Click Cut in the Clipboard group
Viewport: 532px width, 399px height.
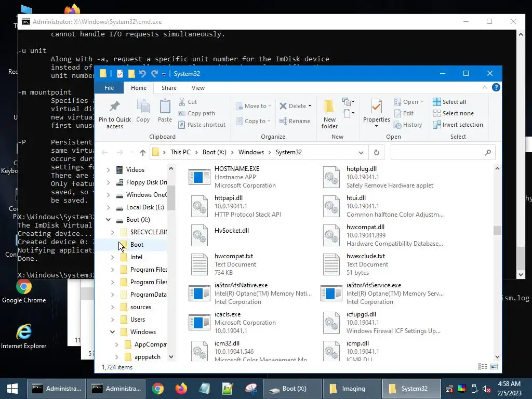(x=188, y=102)
